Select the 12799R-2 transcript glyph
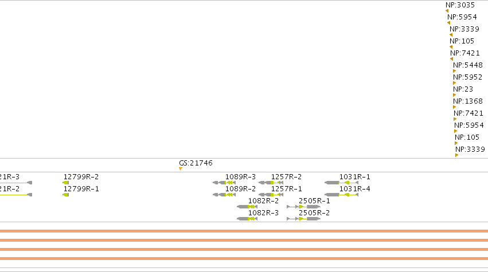Image resolution: width=488 pixels, height=272 pixels. 66,183
